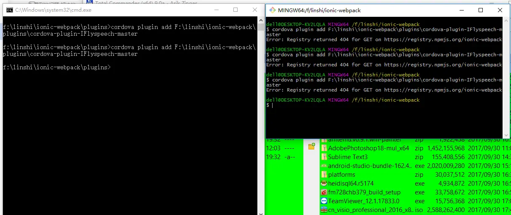Click the cmd.exe window title bar icon
Viewport: 511px width, 215px height.
[x=9, y=10]
